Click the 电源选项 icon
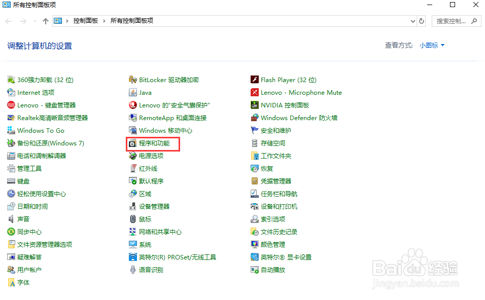The width and height of the screenshot is (485, 300). click(133, 156)
